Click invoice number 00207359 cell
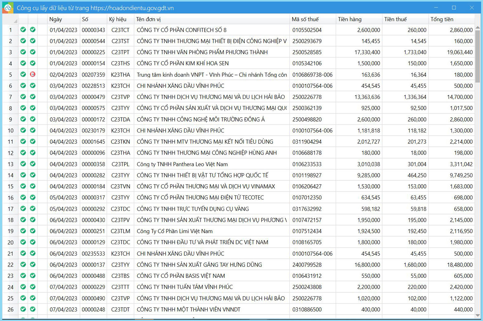 93,75
